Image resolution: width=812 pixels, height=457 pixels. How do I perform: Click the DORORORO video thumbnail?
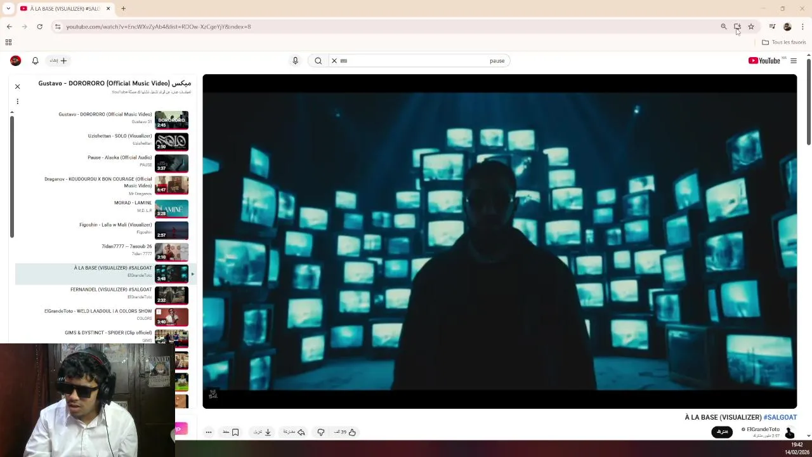point(171,120)
